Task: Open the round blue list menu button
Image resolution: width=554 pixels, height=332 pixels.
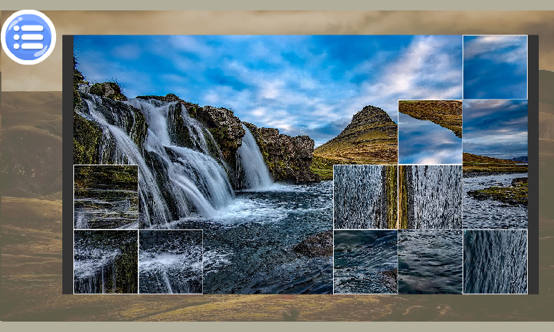Action: (x=28, y=37)
